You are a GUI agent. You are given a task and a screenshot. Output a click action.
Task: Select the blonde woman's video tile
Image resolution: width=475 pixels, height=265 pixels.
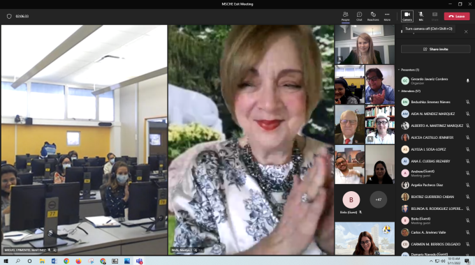[x=365, y=45]
